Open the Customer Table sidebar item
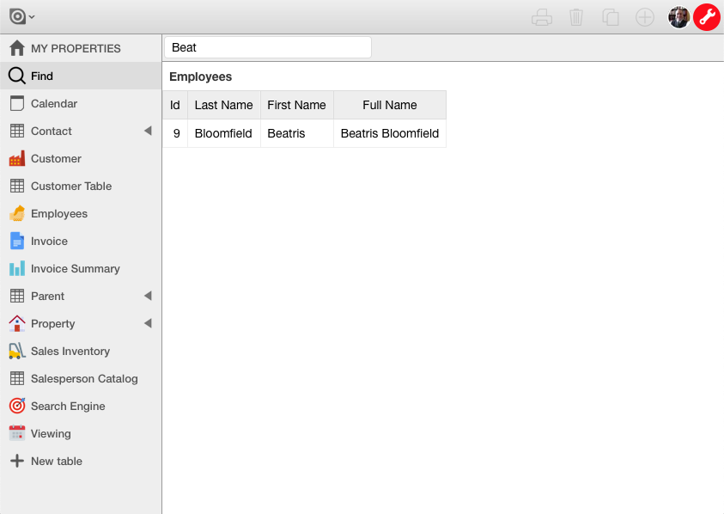724x514 pixels. click(81, 186)
